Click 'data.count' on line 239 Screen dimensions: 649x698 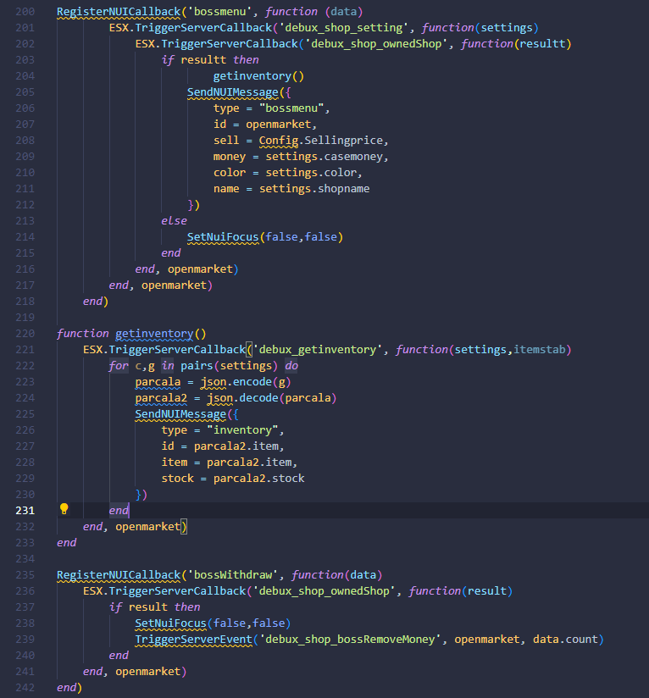point(565,640)
